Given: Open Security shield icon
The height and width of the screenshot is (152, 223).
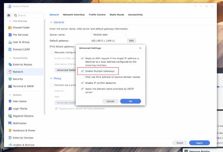Looking at the screenshot, I should click(10, 79).
